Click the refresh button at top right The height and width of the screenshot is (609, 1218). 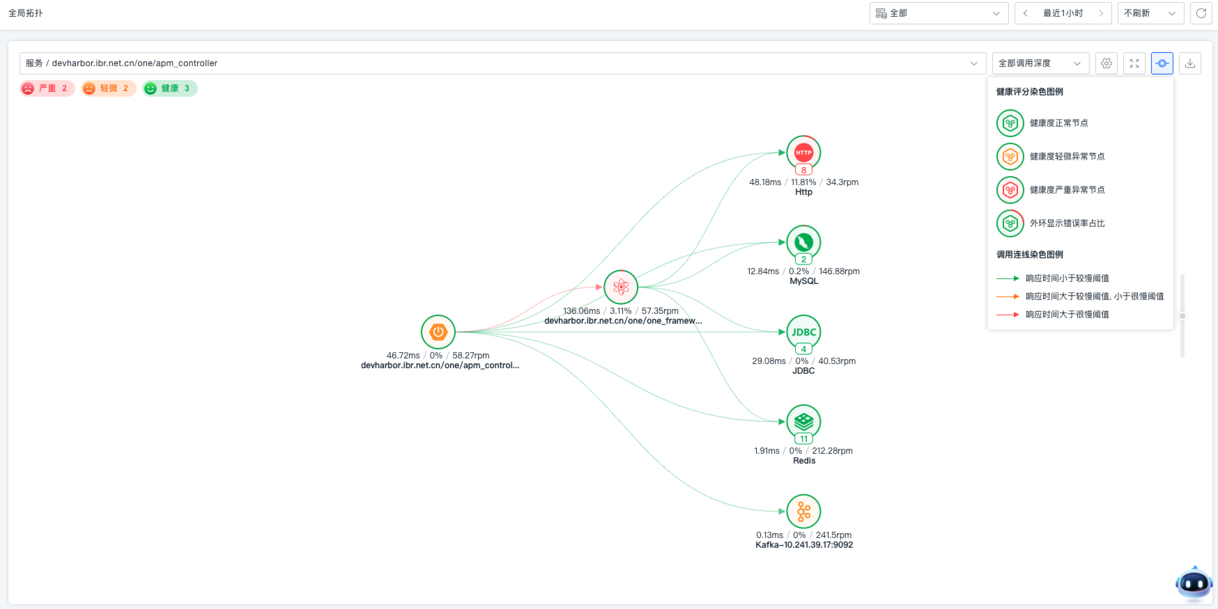point(1201,13)
